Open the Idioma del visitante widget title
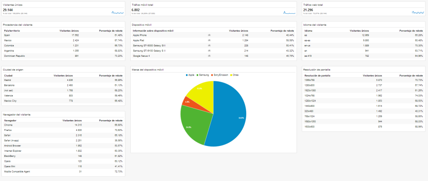 [x=314, y=25]
